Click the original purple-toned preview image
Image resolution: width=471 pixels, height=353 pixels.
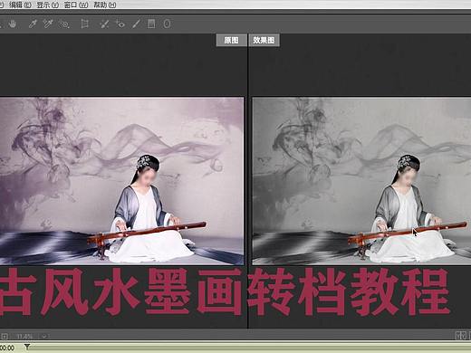click(x=121, y=181)
